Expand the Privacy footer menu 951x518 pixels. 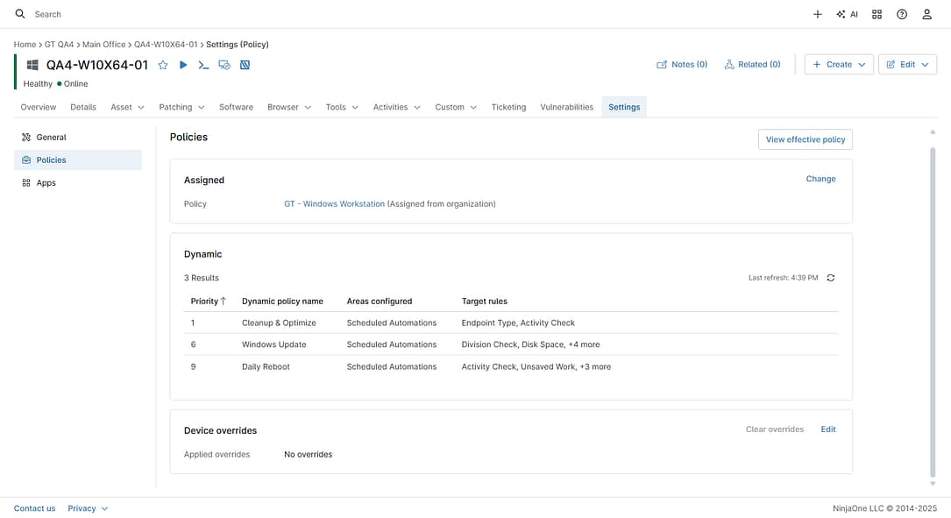(x=88, y=508)
